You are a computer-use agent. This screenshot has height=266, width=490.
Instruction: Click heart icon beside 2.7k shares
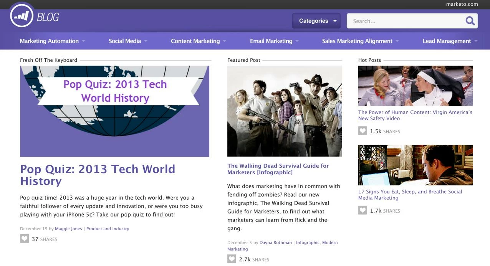pos(232,259)
